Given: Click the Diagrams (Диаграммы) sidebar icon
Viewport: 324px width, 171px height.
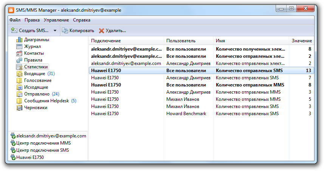Looking at the screenshot, I should (19, 40).
